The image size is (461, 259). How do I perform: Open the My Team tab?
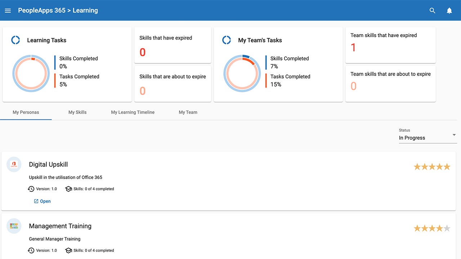188,112
